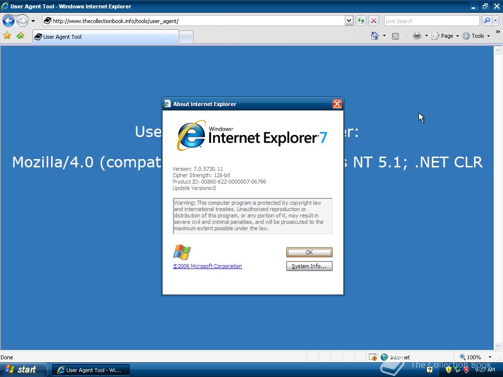
Task: Click the Windows flag logo in dialog
Action: pos(182,252)
